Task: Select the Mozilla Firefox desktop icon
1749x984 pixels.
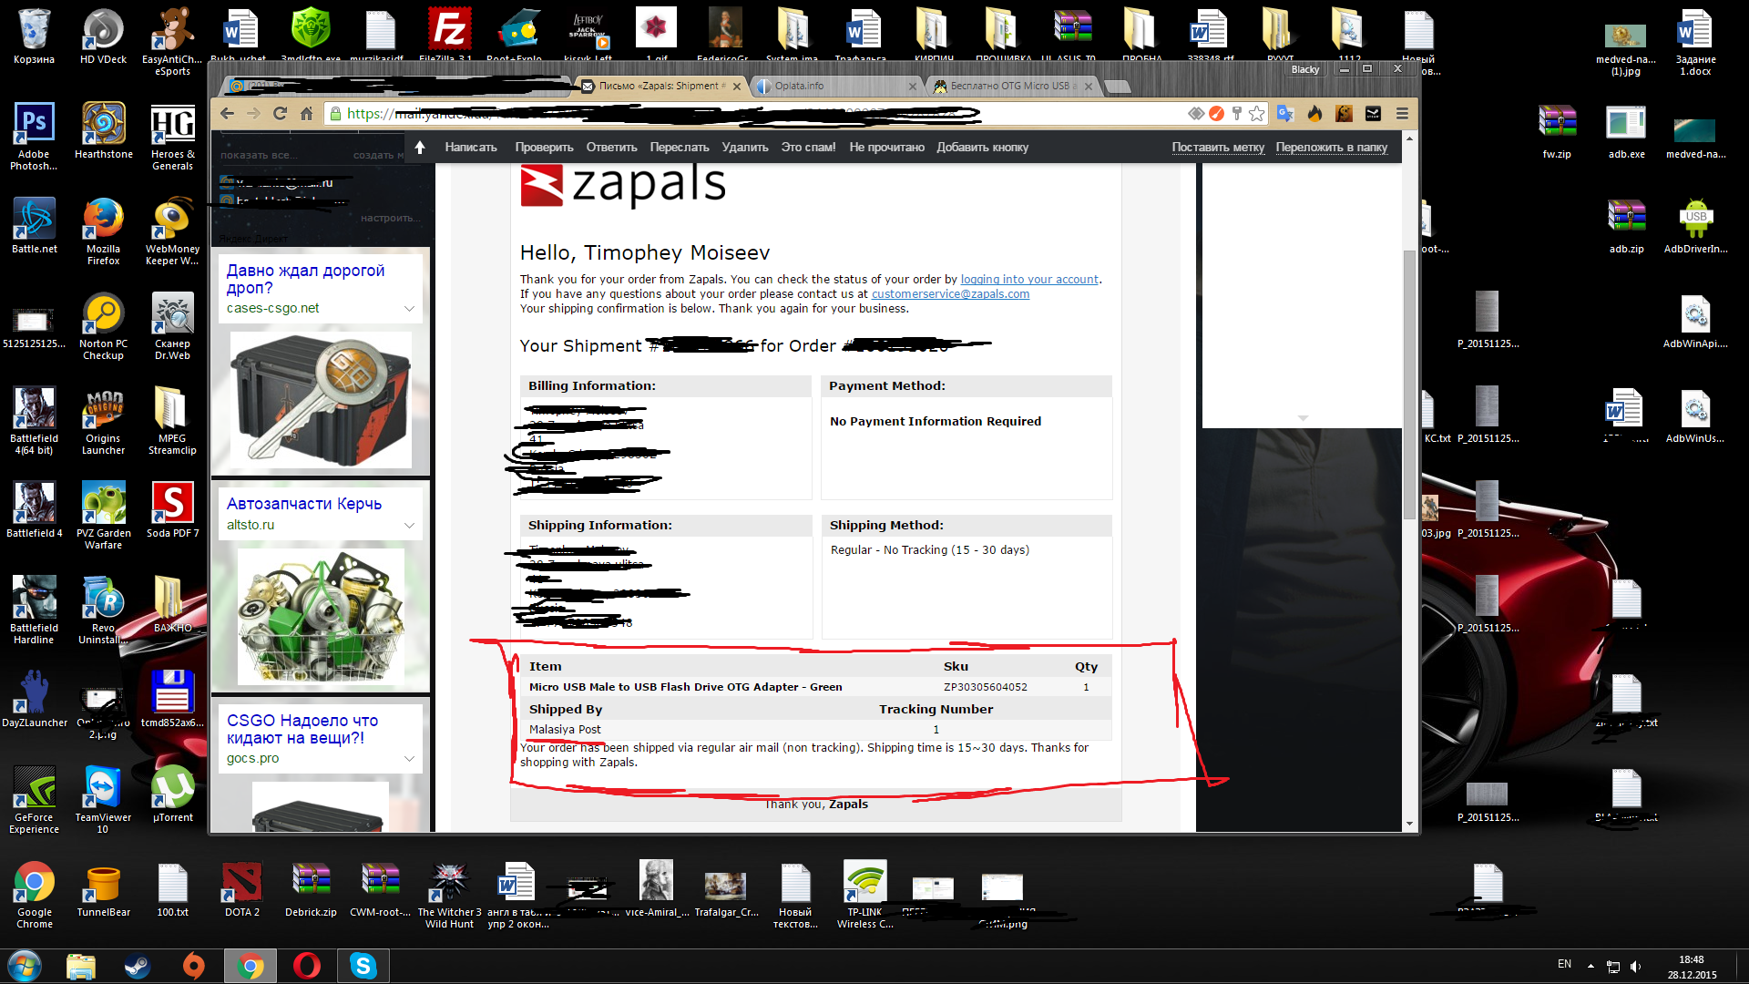Action: (x=104, y=231)
